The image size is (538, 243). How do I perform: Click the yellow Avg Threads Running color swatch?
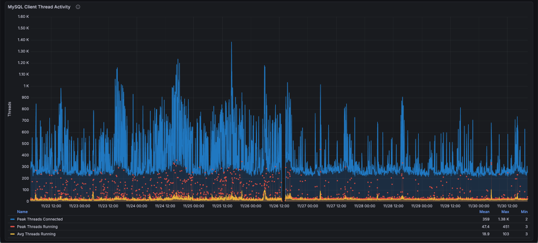(x=13, y=234)
